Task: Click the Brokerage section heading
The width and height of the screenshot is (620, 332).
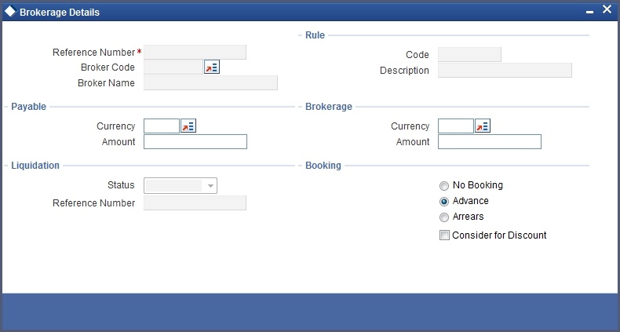Action: coord(329,107)
